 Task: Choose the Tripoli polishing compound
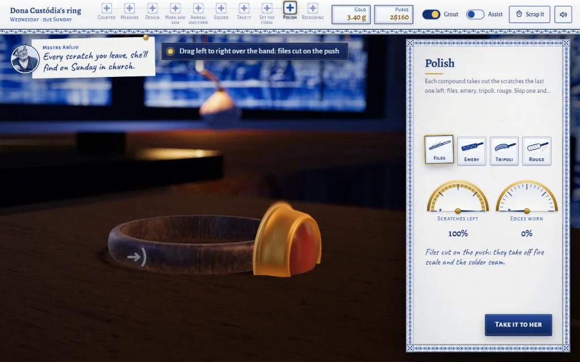pyautogui.click(x=504, y=150)
